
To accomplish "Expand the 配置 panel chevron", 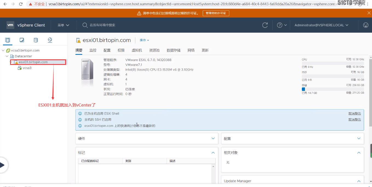I will [359, 139].
